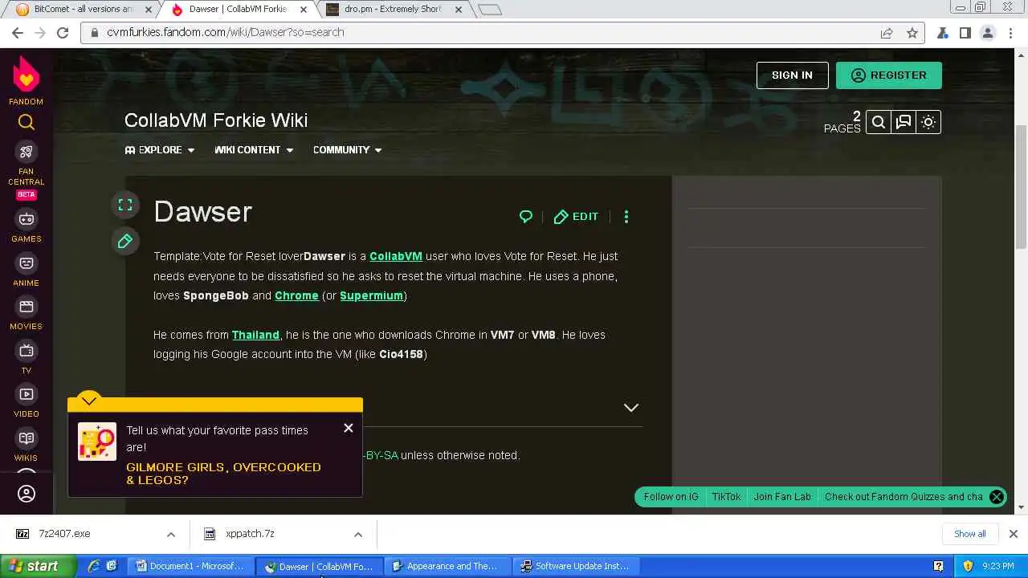The image size is (1028, 578).
Task: Expand the Wiki Content menu
Action: pos(254,150)
